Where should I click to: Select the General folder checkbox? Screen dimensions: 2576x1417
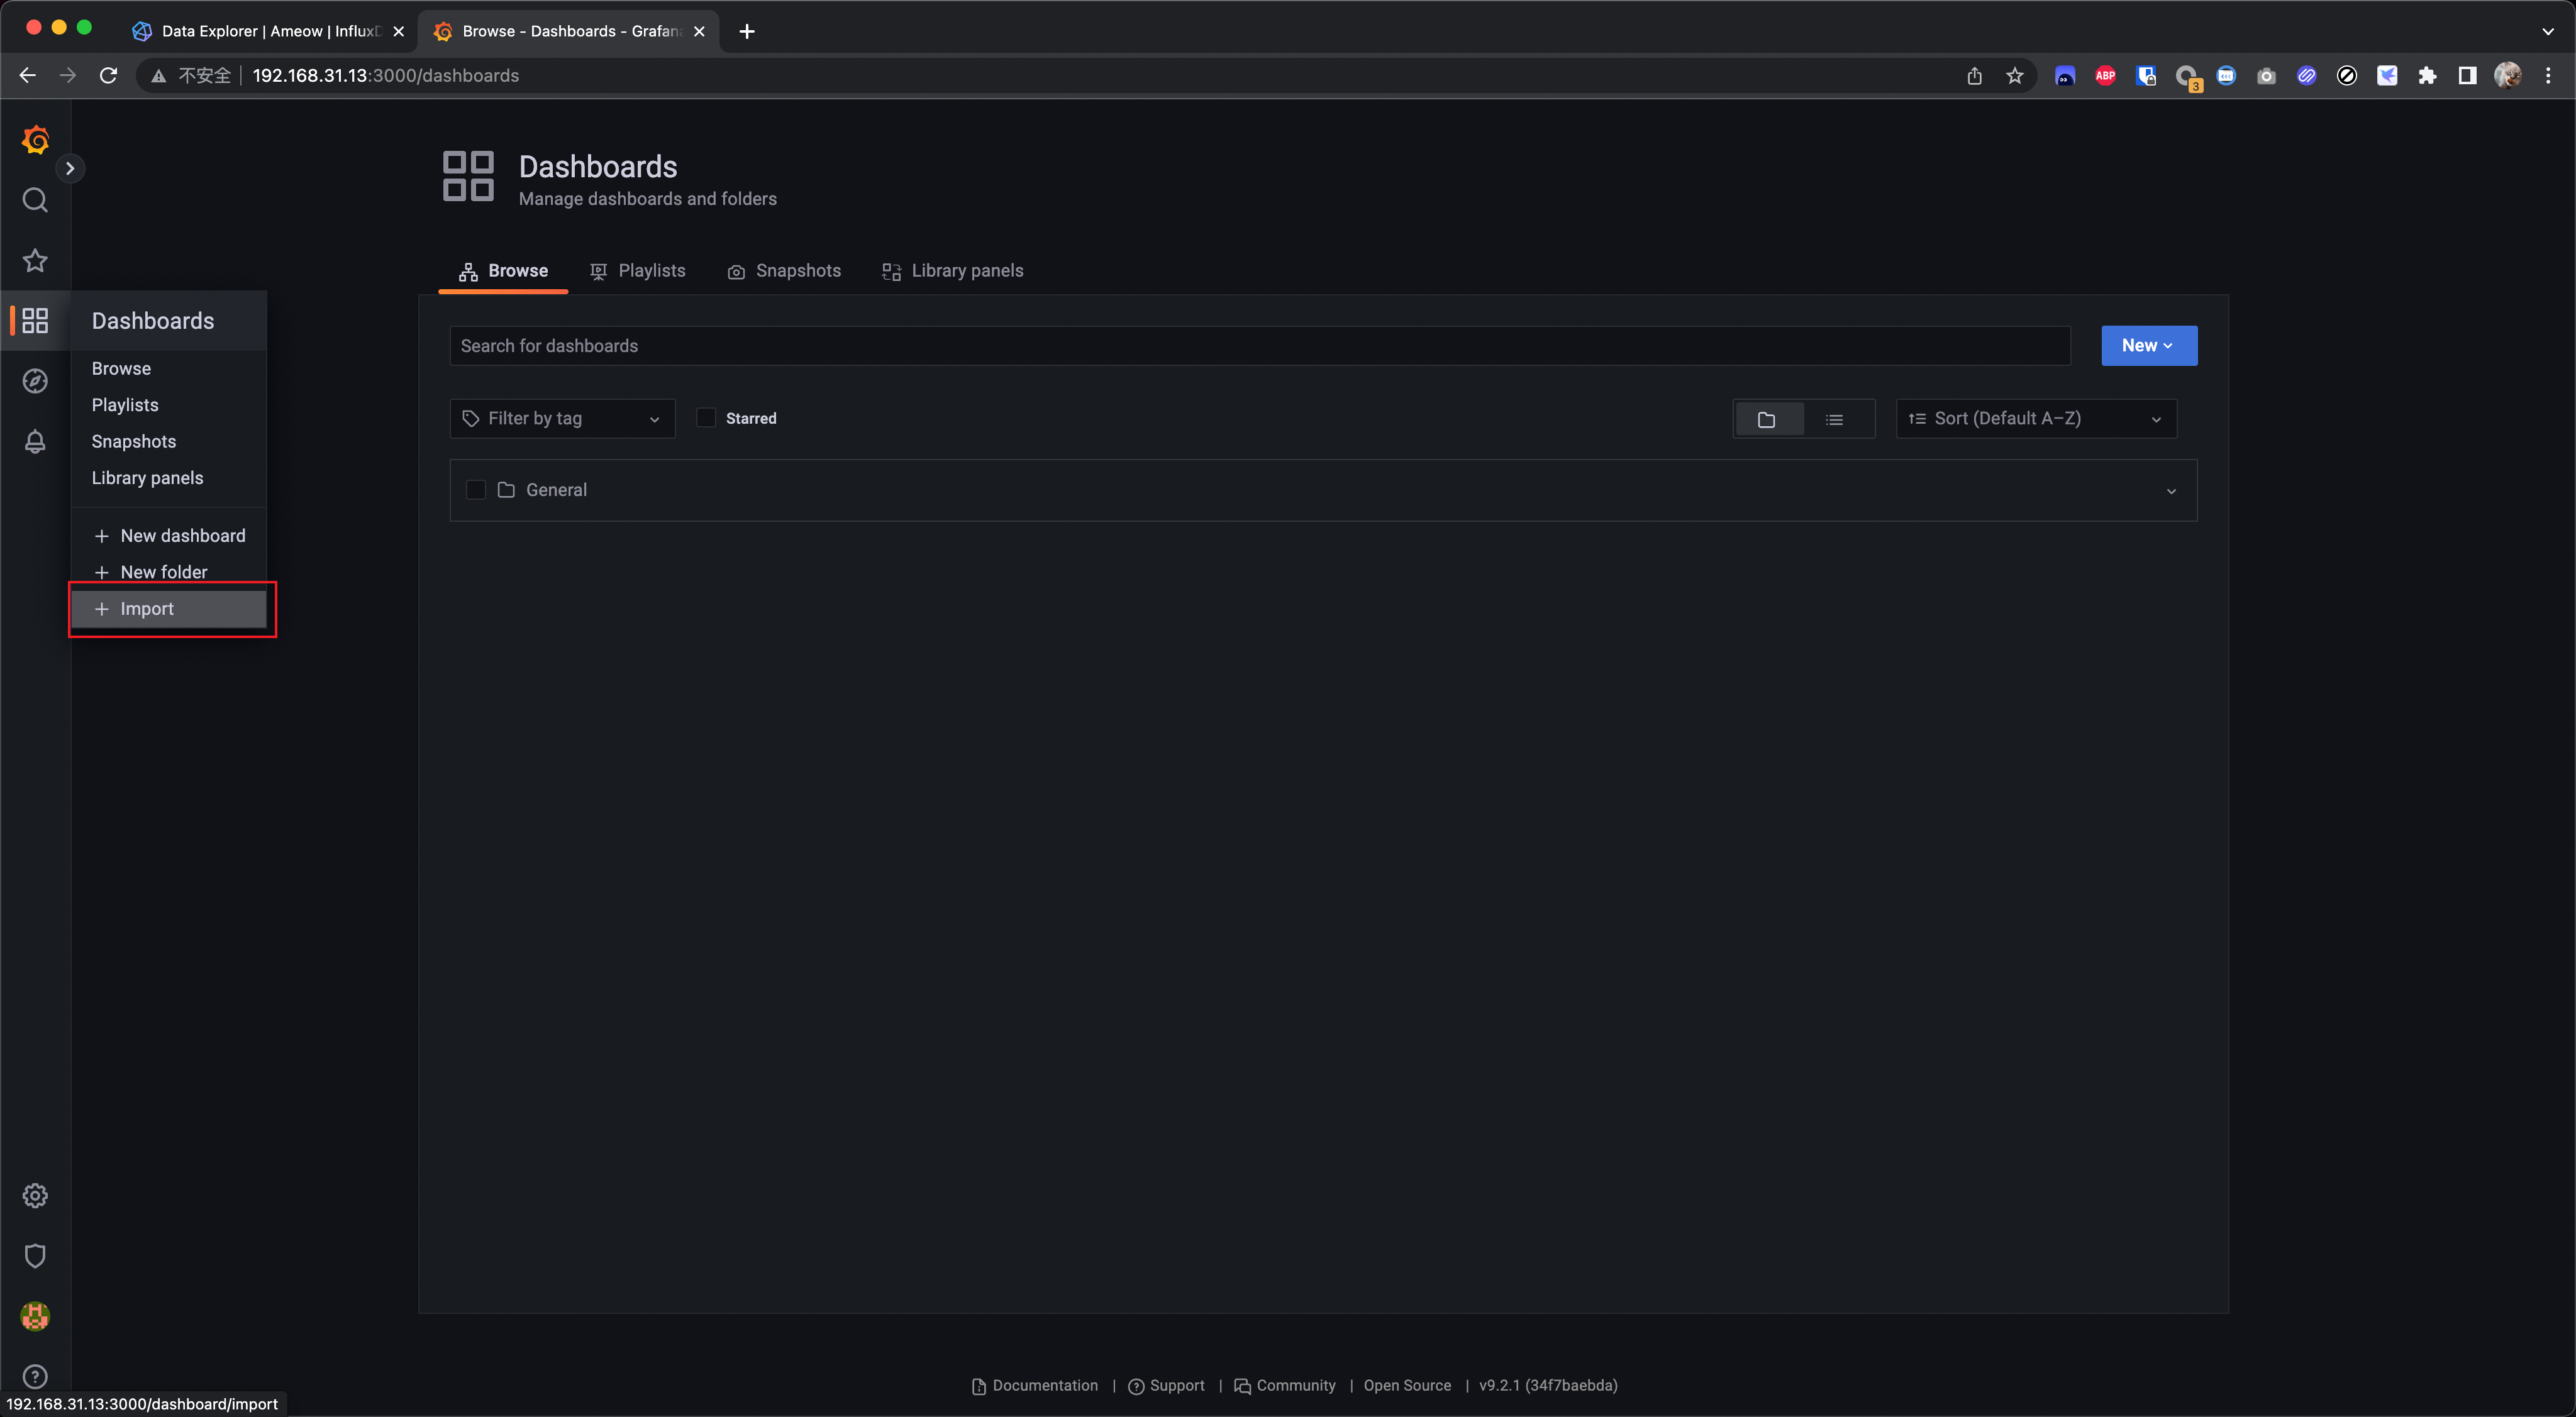click(476, 490)
